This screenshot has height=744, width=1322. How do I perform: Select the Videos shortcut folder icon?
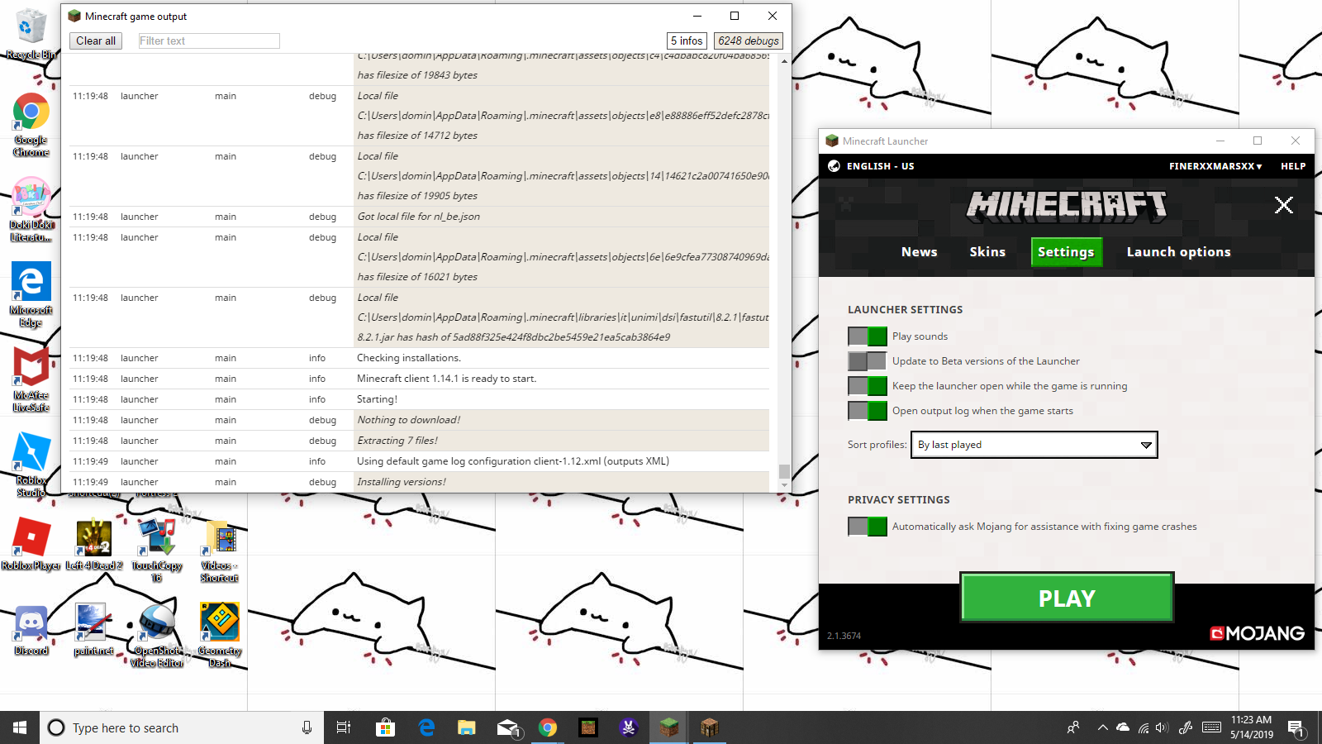(x=220, y=550)
